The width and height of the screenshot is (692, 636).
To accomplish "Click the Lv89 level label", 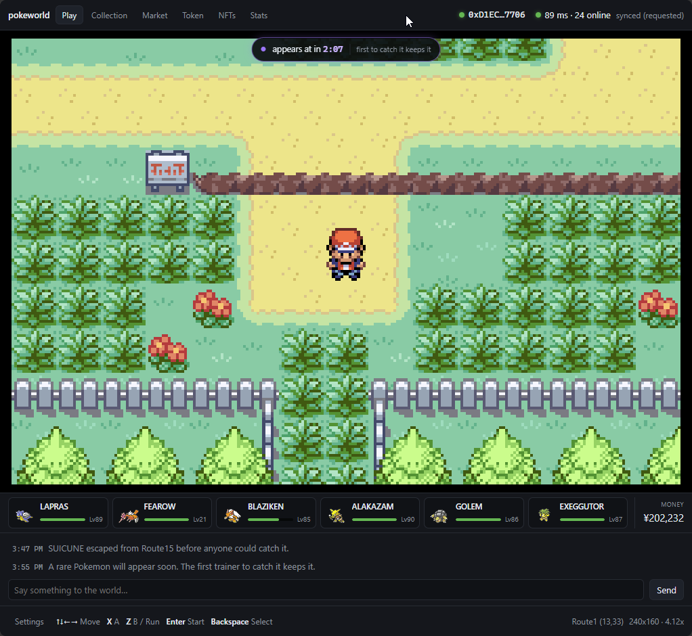I will 95,520.
